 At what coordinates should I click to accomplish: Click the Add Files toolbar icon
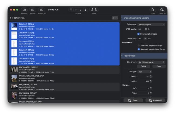coord(24,10)
